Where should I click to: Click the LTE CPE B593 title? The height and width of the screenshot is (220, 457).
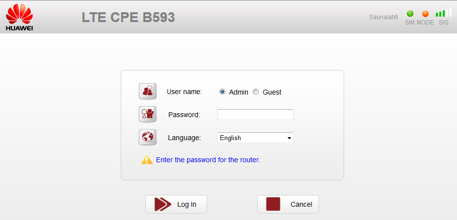(x=128, y=18)
